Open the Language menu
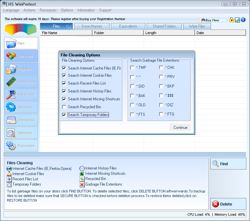The image size is (250, 221). 11,10
